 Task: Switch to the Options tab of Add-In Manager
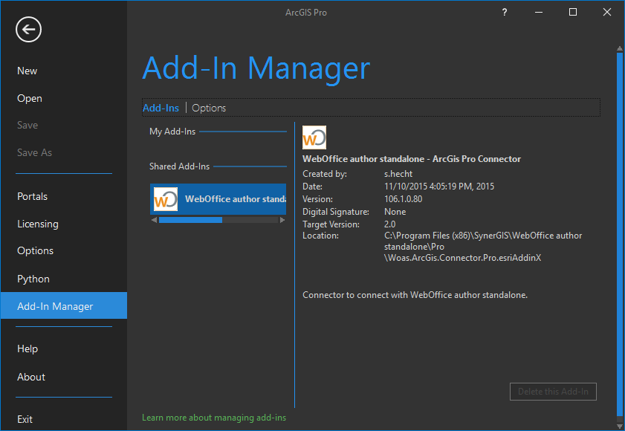click(x=208, y=107)
